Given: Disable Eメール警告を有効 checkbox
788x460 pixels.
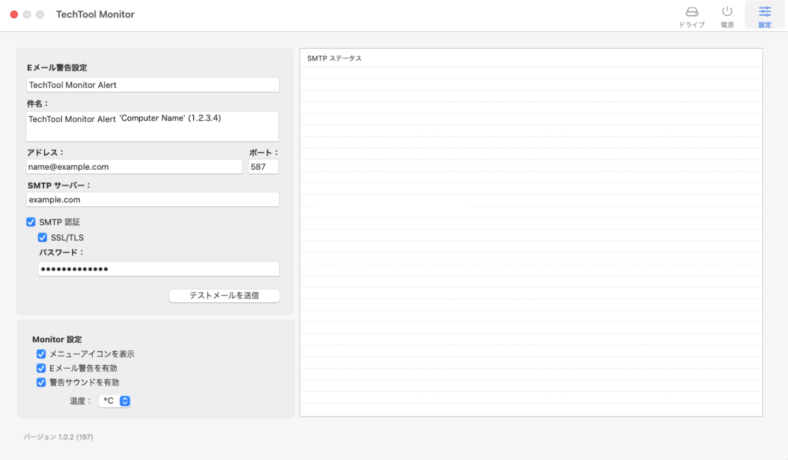Looking at the screenshot, I should 41,368.
